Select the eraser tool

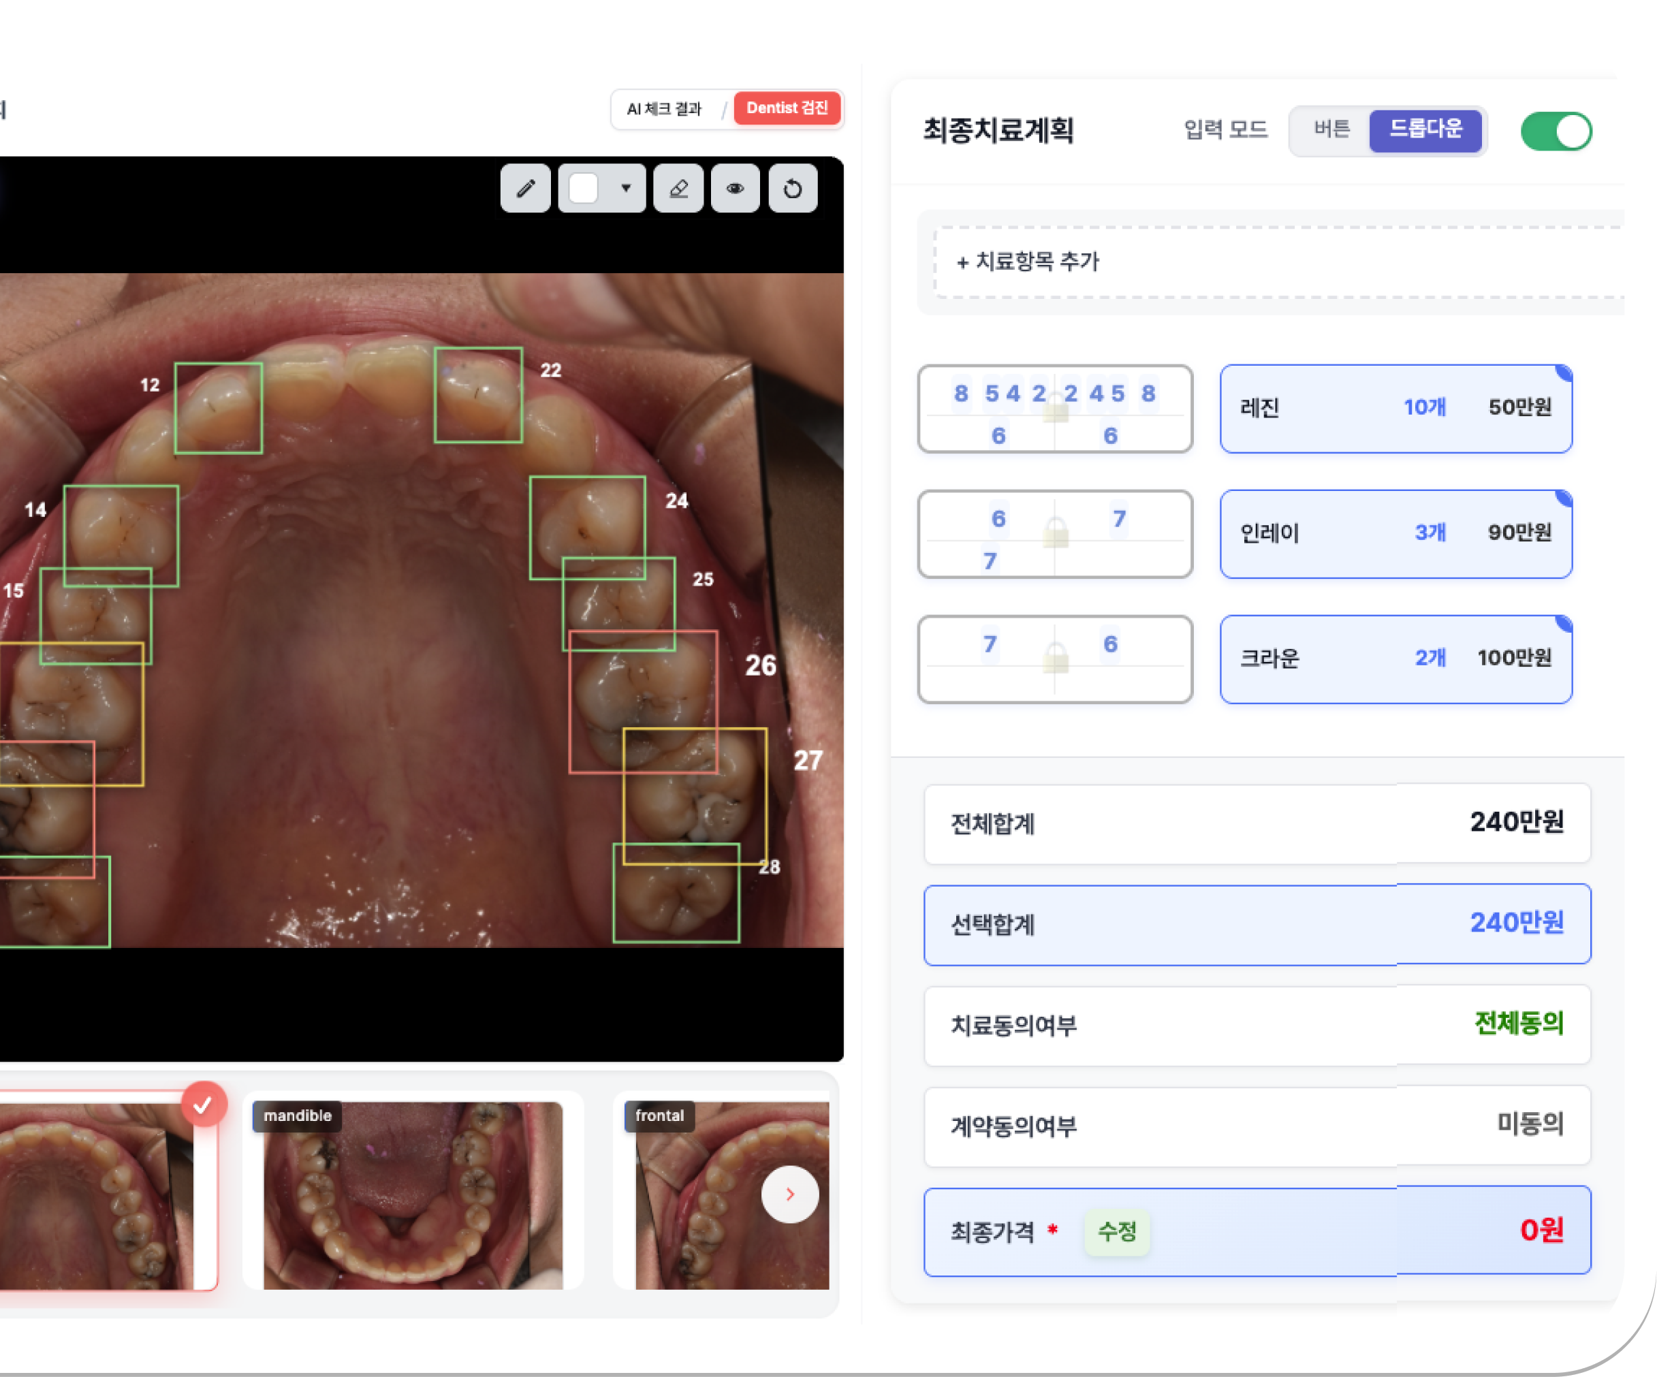pos(677,188)
